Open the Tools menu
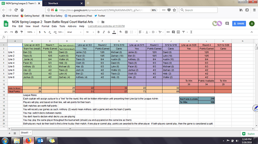Screen dimensions: 258x144 coord(62,26)
